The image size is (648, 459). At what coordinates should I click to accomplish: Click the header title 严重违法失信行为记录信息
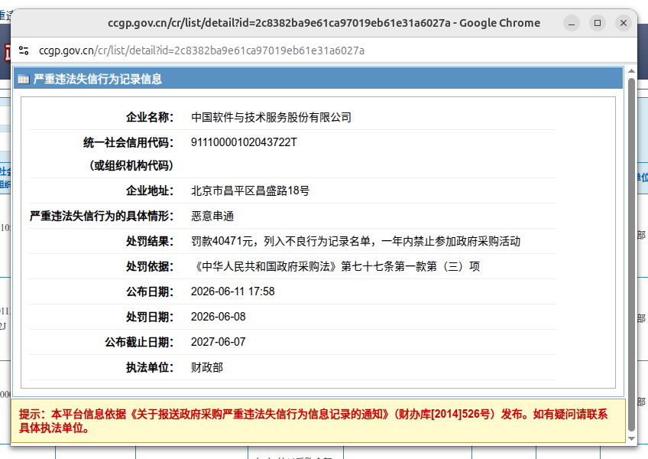point(98,79)
